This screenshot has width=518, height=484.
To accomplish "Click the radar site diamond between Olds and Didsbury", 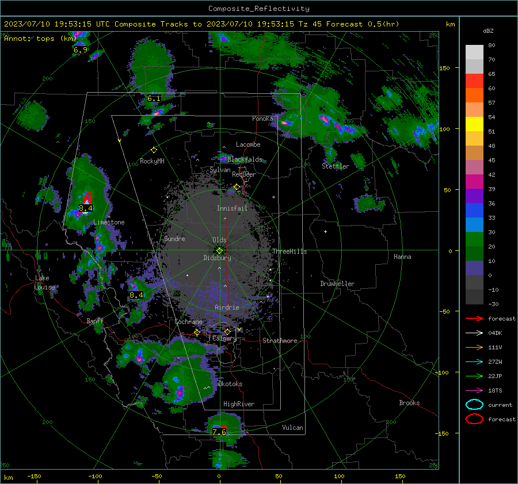I will coord(219,251).
